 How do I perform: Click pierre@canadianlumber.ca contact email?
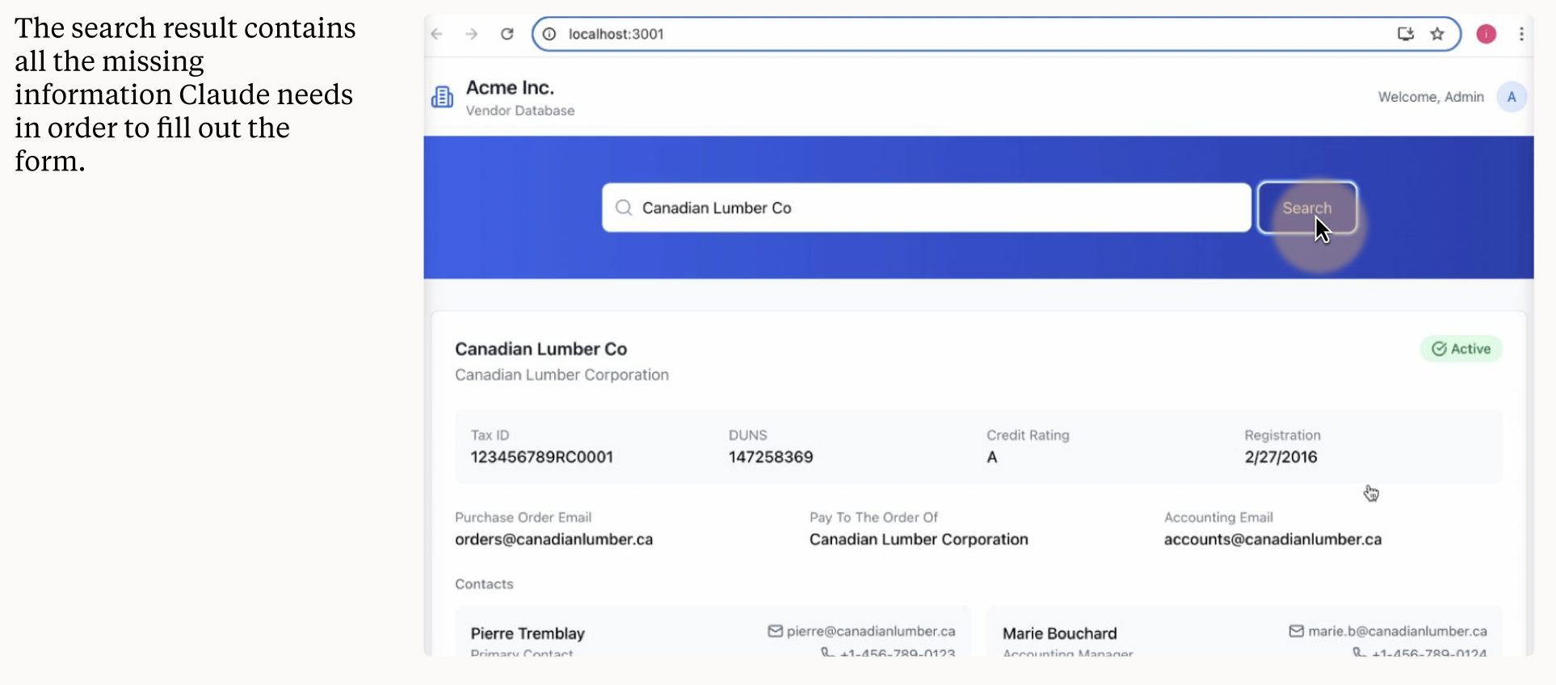coord(870,632)
